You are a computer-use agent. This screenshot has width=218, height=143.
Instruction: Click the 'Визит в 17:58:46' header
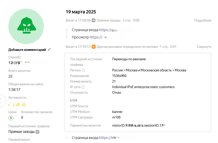[78, 20]
